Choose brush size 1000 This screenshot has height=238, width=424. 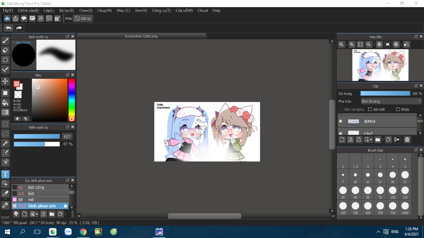tap(405, 208)
